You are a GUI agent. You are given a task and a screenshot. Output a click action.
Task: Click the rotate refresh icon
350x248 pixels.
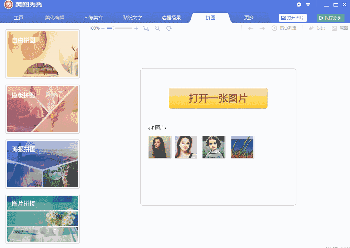[169, 28]
